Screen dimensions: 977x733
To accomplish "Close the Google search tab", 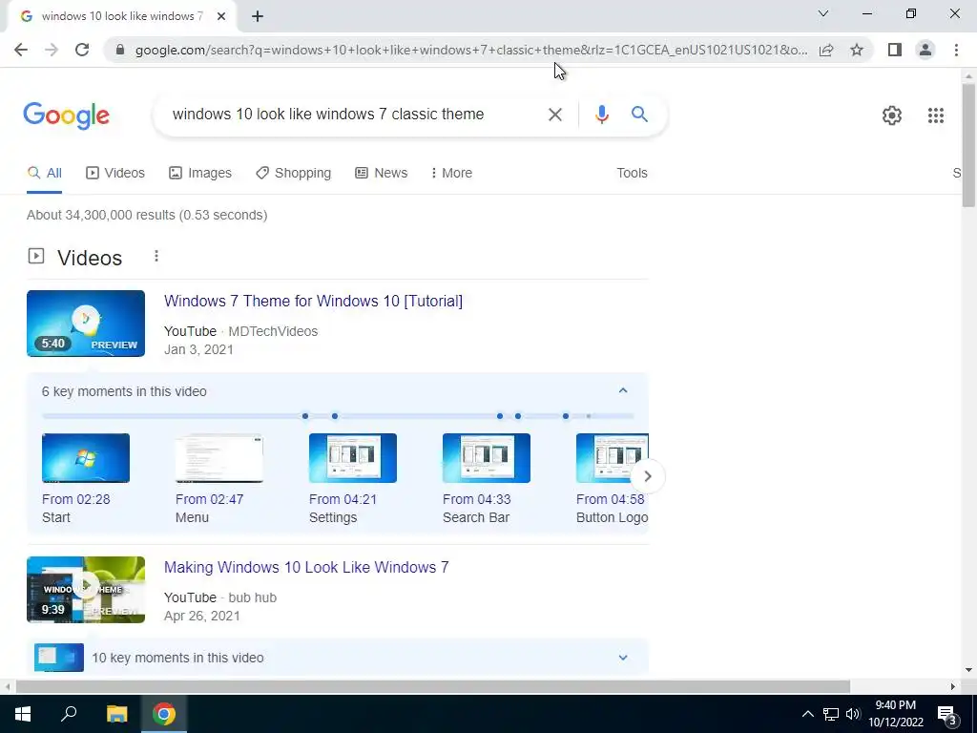I will 221,17.
